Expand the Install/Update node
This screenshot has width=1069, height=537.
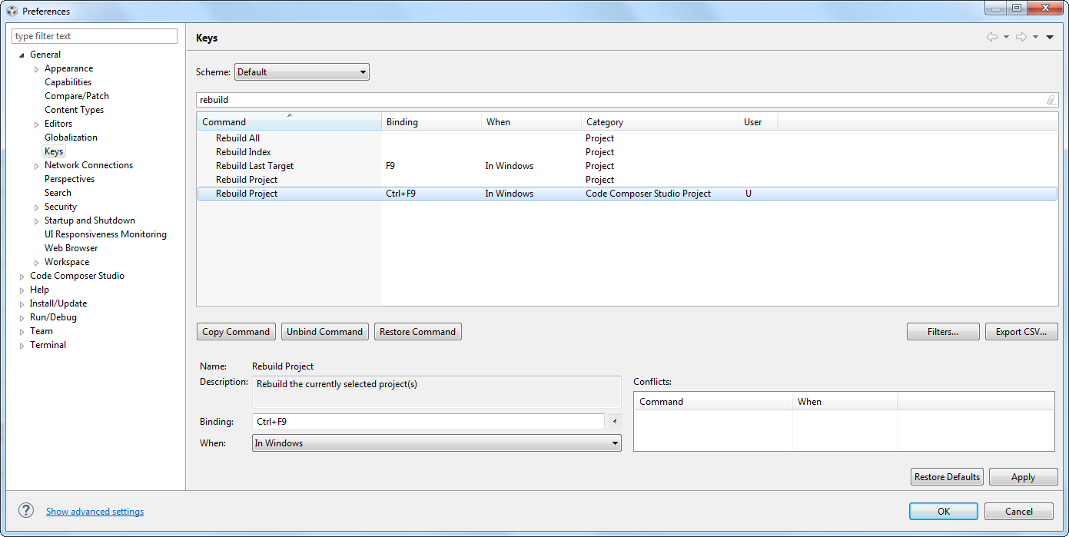pos(22,304)
